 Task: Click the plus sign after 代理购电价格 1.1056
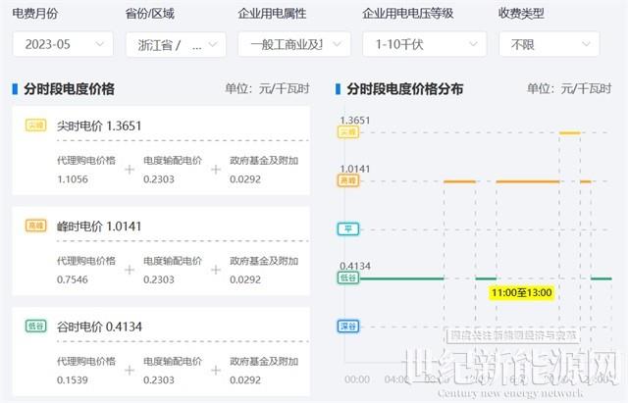[x=130, y=170]
